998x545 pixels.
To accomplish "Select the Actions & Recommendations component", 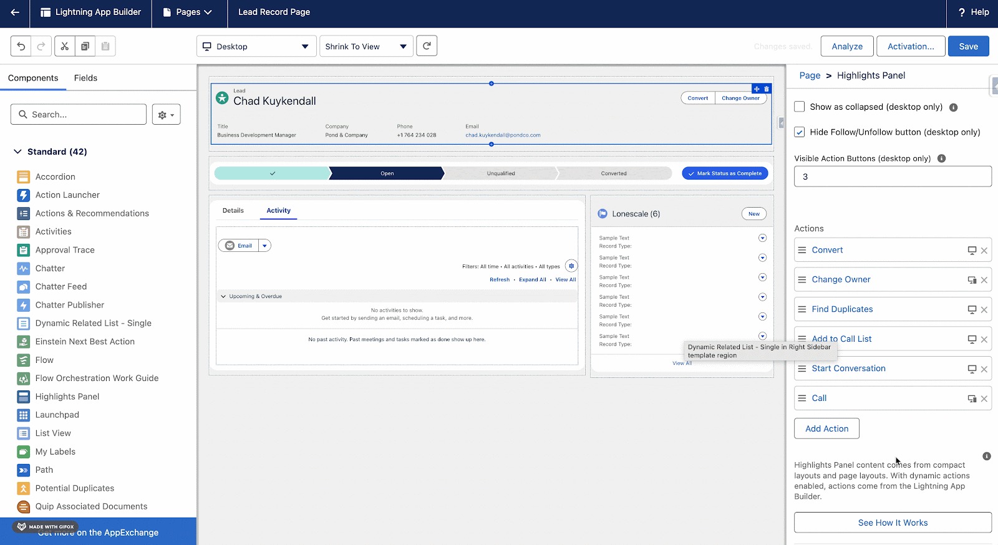I will (92, 213).
